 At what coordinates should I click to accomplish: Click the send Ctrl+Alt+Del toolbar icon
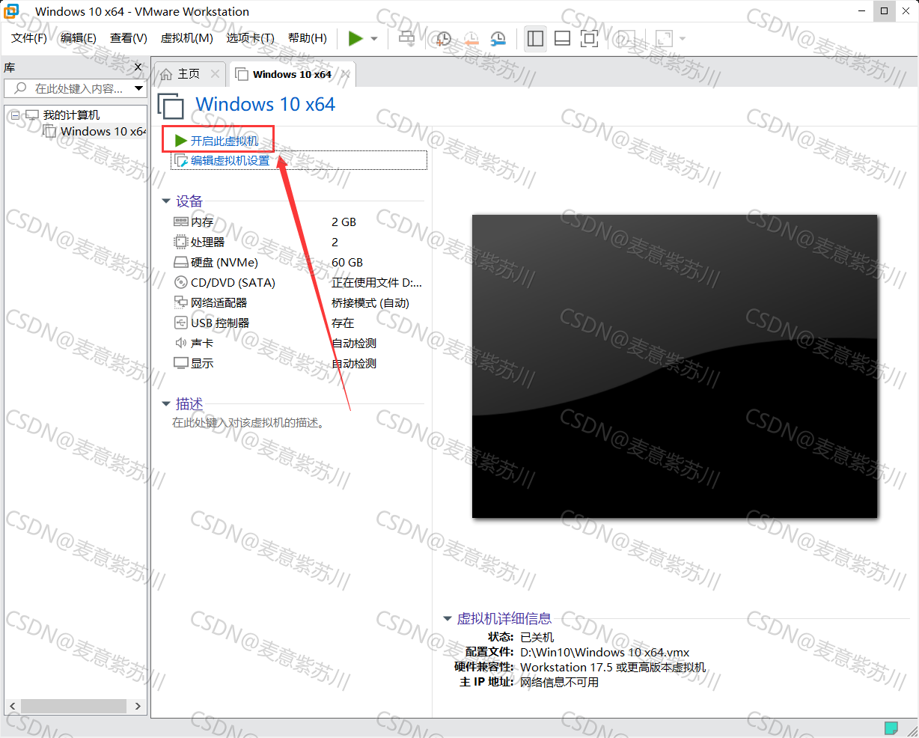tap(406, 38)
